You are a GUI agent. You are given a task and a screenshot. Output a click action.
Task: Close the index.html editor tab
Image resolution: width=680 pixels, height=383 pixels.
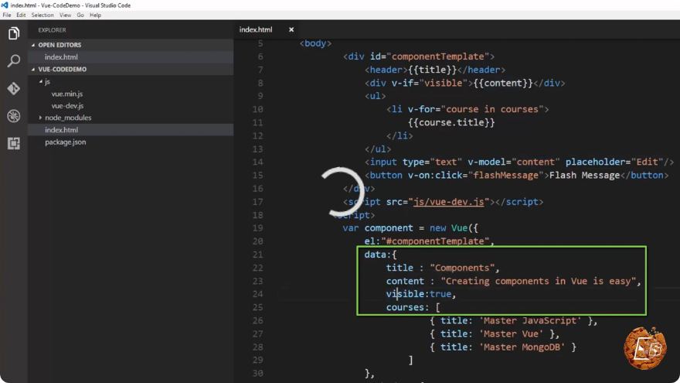pos(291,29)
